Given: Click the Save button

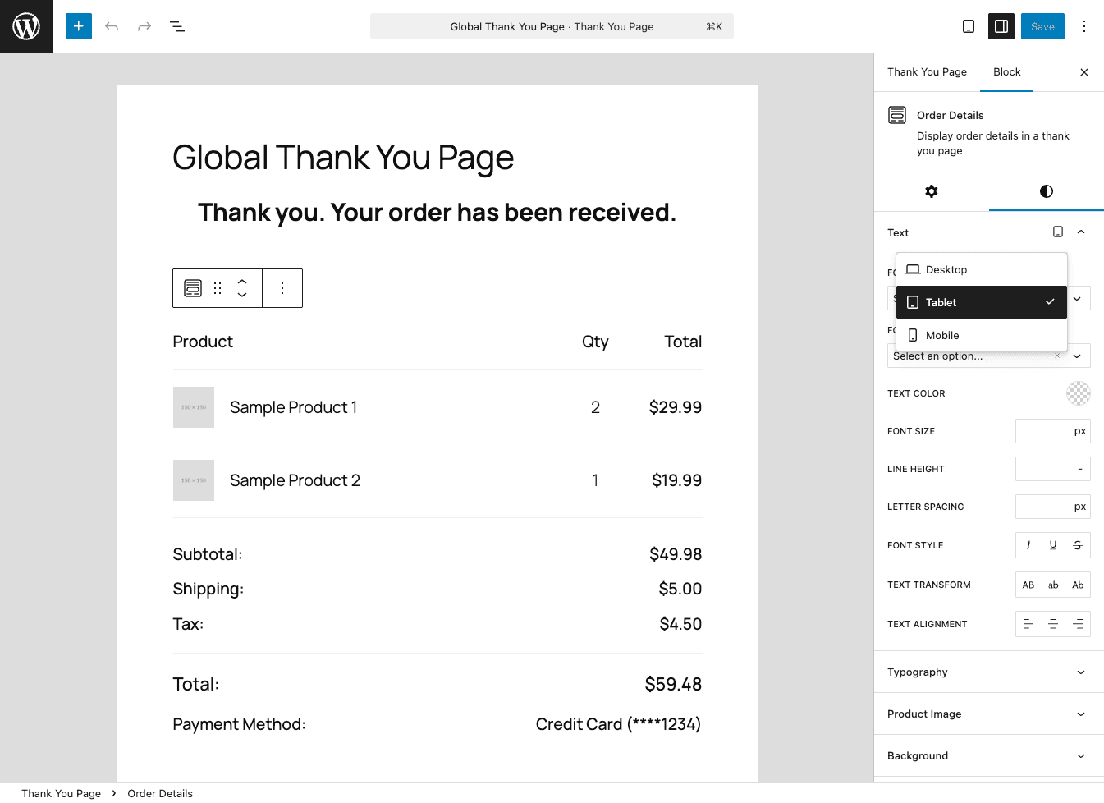Looking at the screenshot, I should point(1042,26).
